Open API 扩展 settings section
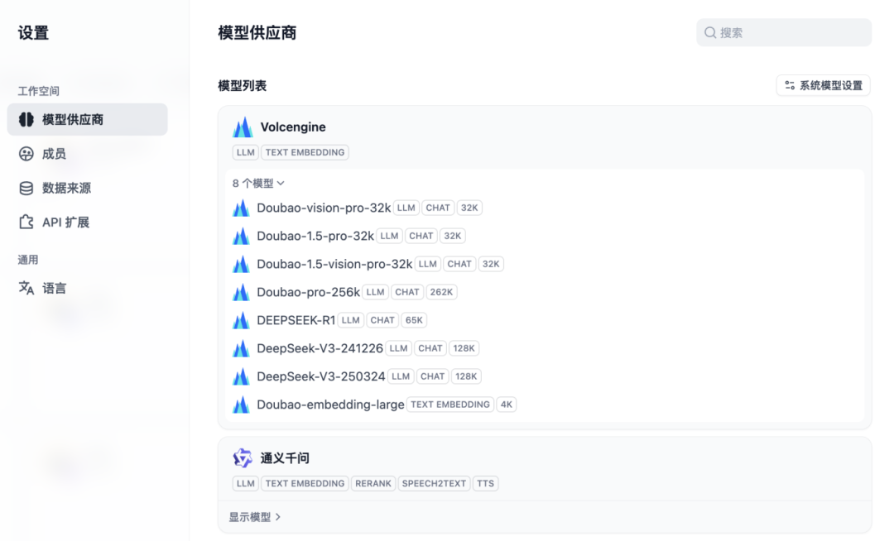This screenshot has width=894, height=541. click(x=87, y=222)
